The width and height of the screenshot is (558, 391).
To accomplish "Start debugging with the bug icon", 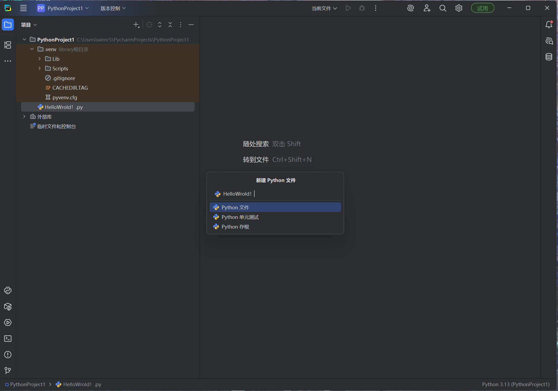I will tap(361, 8).
